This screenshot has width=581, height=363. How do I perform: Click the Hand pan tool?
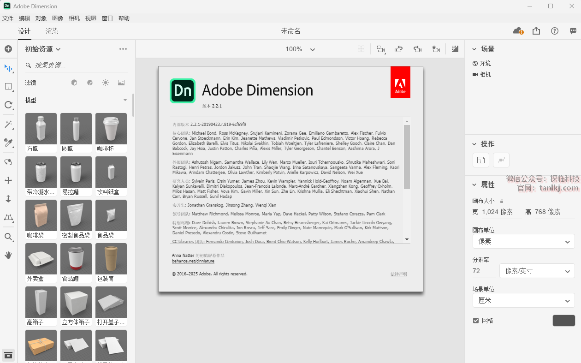8,255
